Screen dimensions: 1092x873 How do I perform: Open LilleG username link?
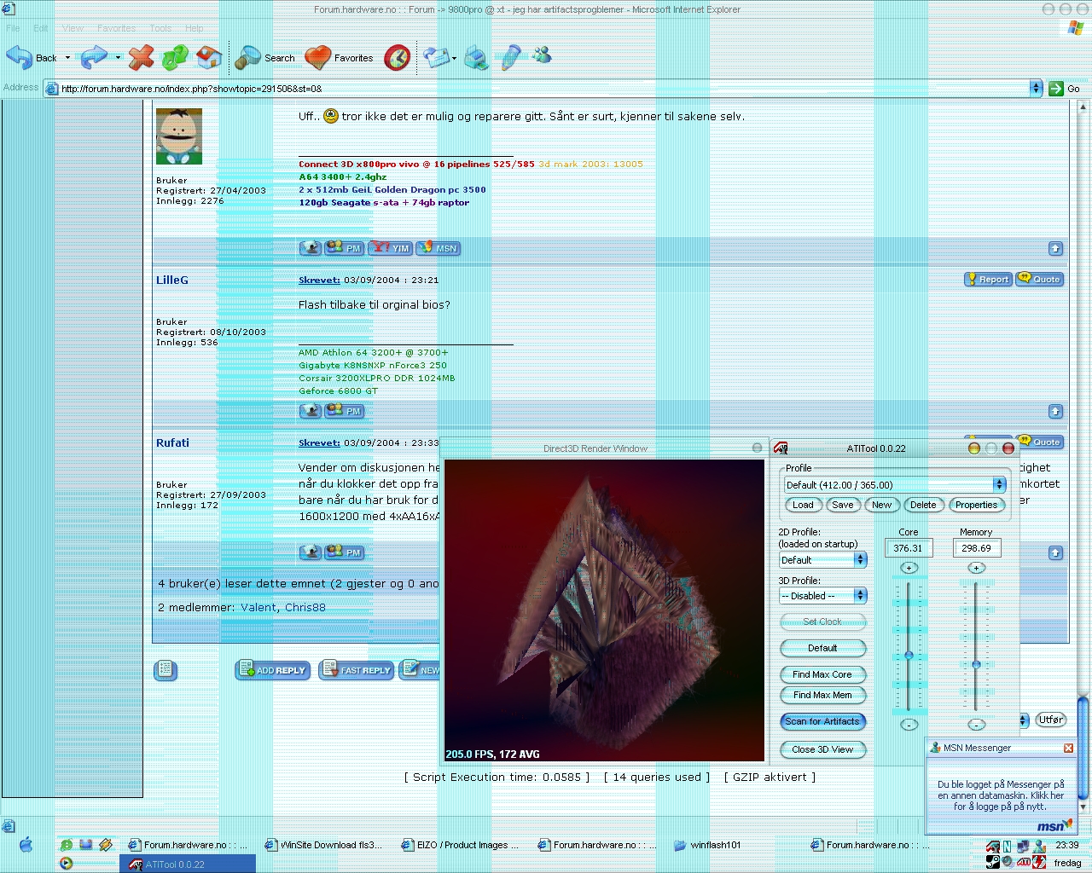[x=172, y=280]
